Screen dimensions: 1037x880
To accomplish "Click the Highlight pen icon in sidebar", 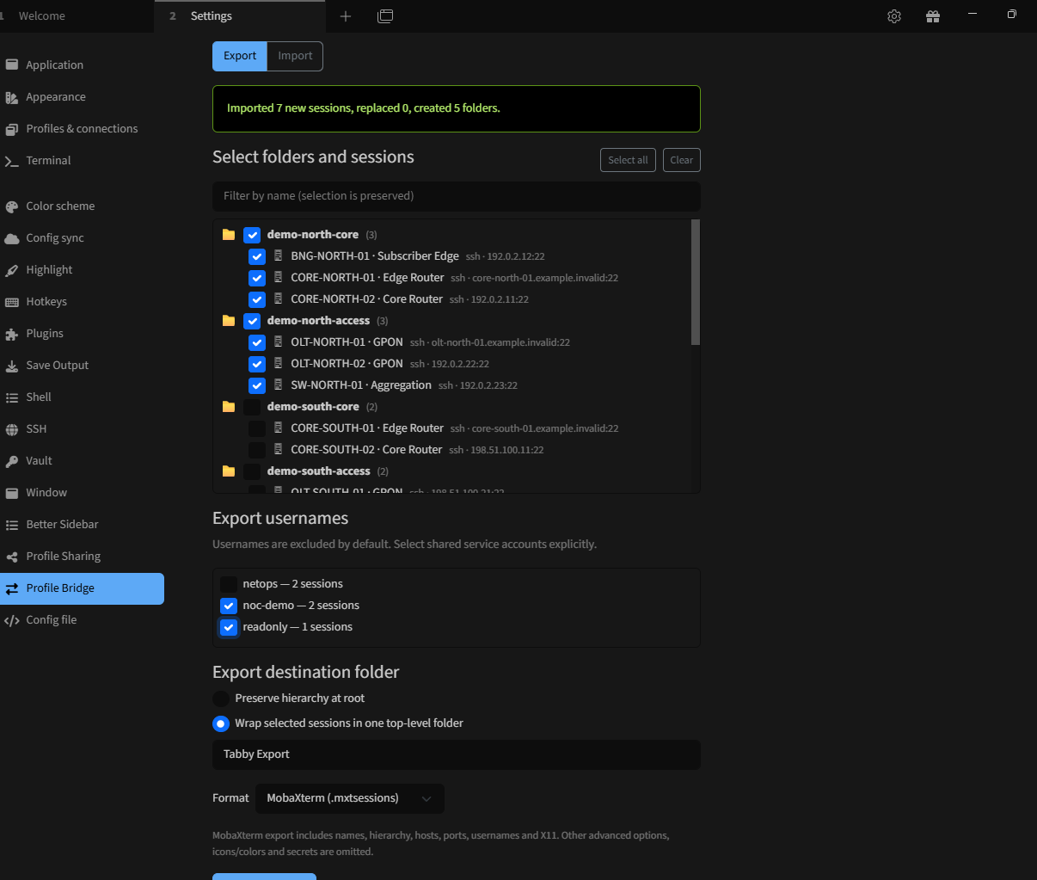I will 11,270.
